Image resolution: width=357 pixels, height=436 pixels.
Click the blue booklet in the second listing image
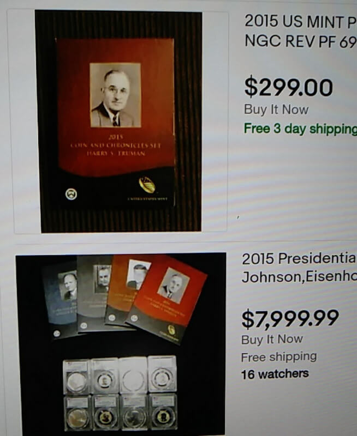(60, 300)
